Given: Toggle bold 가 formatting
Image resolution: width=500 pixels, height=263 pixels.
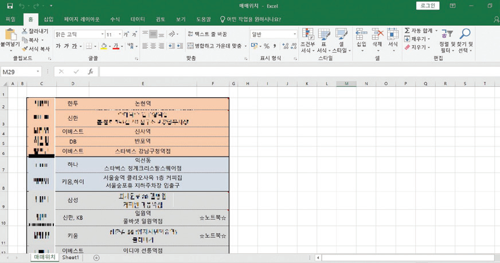Looking at the screenshot, I should pos(58,46).
